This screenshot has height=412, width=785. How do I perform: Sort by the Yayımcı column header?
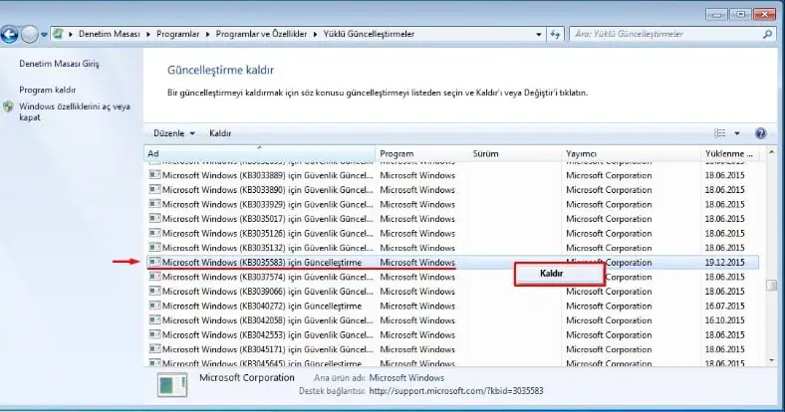(631, 153)
